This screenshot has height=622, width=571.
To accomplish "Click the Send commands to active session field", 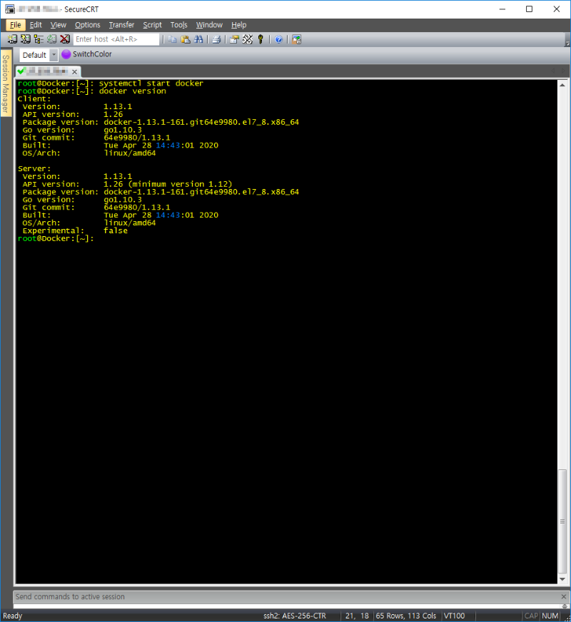I will 285,596.
